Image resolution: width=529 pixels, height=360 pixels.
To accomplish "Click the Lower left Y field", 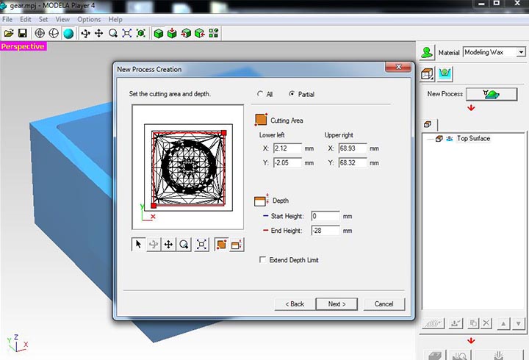I will [x=287, y=162].
